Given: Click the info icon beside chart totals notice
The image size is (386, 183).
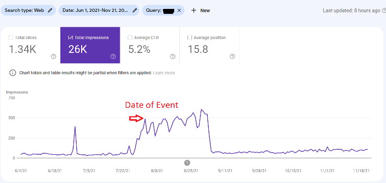Looking at the screenshot, I should 12,73.
